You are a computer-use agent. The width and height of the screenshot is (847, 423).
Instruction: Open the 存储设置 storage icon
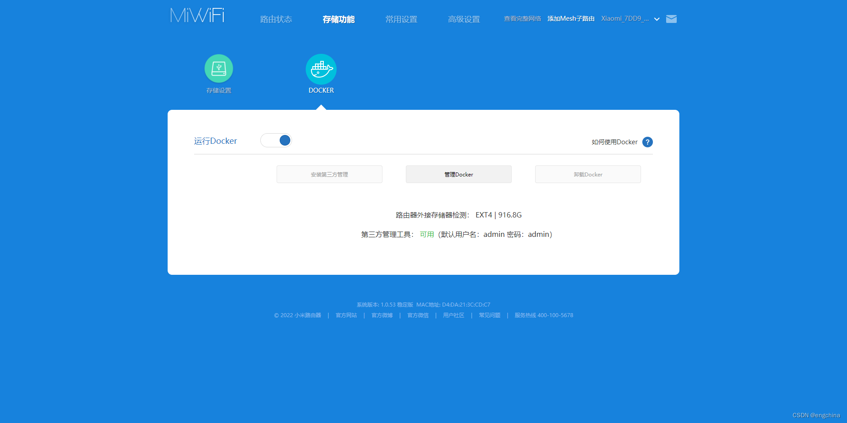[x=219, y=68]
